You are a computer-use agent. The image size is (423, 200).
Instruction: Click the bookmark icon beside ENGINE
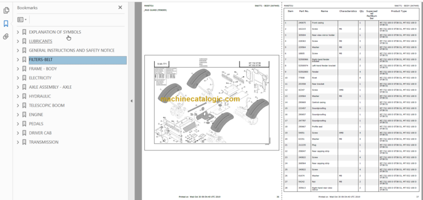(24, 115)
